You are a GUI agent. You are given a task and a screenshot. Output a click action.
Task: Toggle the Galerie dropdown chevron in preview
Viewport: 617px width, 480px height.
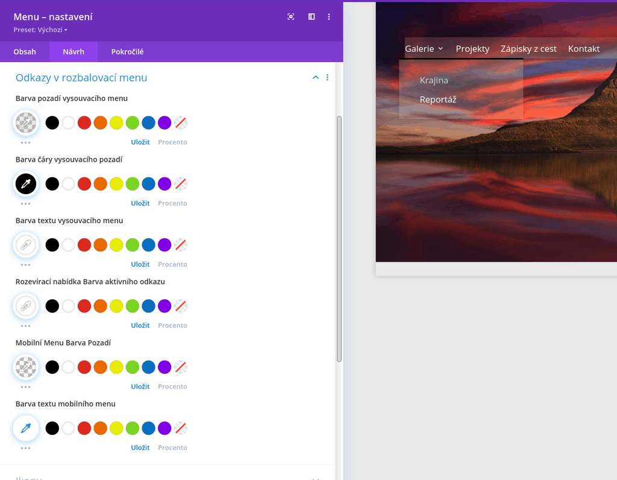click(440, 49)
